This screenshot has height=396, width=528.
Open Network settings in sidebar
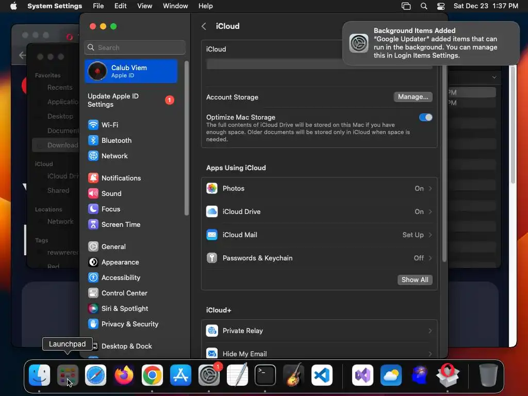(x=132, y=156)
